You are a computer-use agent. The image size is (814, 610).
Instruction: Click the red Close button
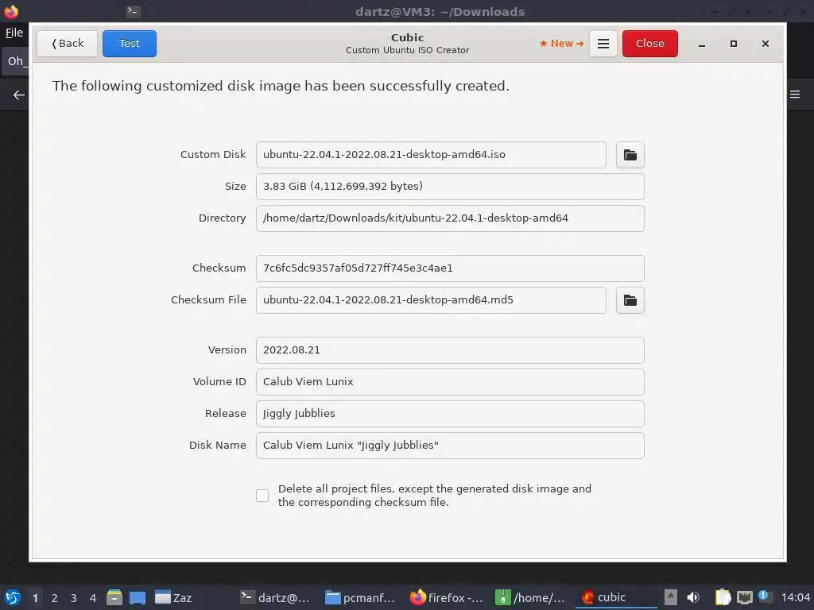point(650,44)
